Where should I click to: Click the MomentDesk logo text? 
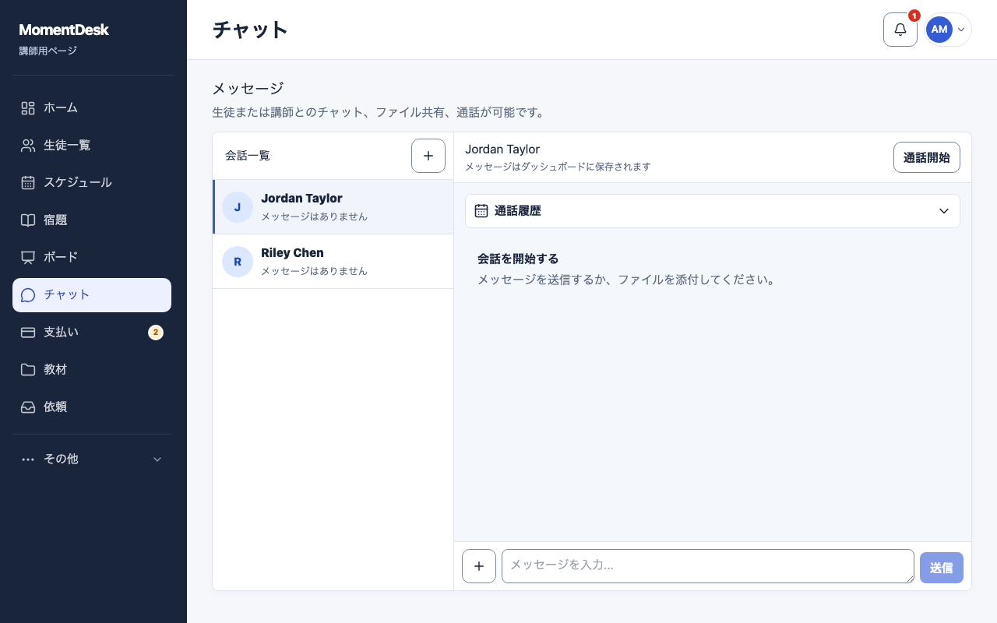coord(64,30)
